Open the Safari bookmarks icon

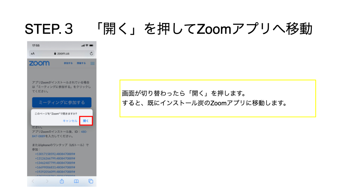click(76, 181)
